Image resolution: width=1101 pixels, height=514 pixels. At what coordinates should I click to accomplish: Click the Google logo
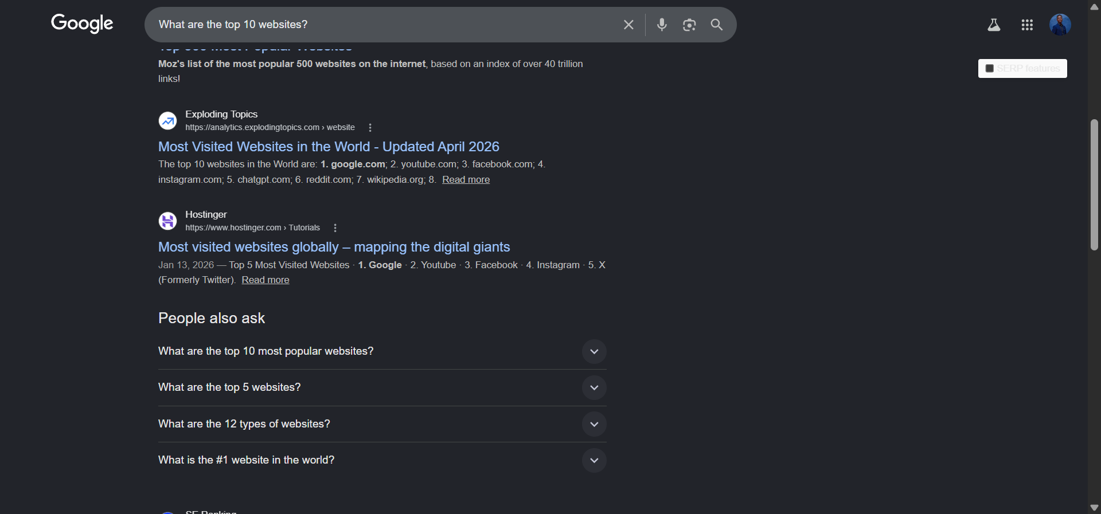82,23
